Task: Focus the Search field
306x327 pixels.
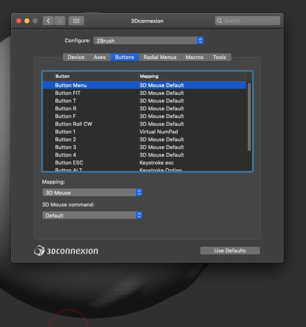Action: [248, 21]
